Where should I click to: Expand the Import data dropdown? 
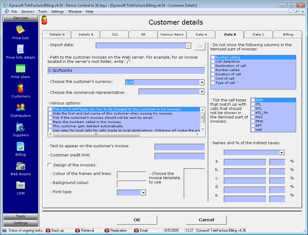188,46
